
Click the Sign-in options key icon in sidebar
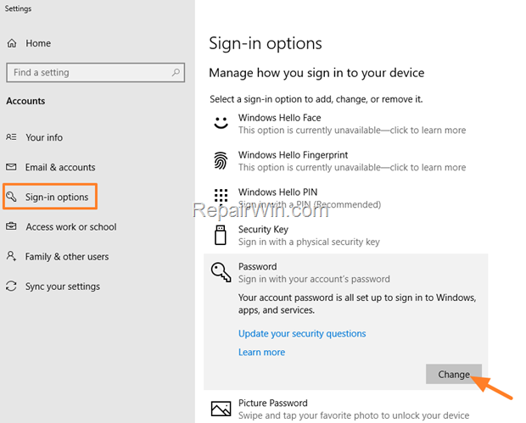(11, 197)
